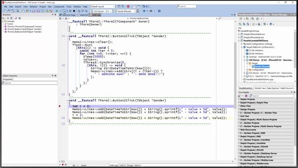Switch to the Welcome Page tab
Image resolution: width=298 pixels, height=168 pixels.
pyautogui.click(x=68, y=15)
